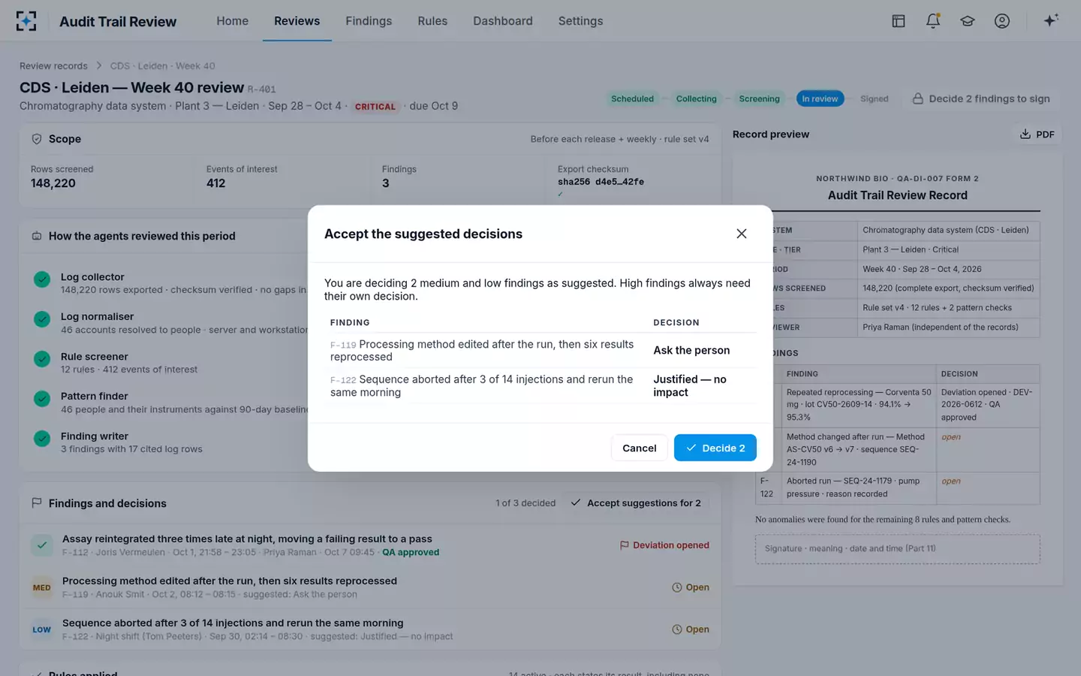Click the F-122 finding text in dialog
Screen dimensions: 1081x676
click(482, 386)
